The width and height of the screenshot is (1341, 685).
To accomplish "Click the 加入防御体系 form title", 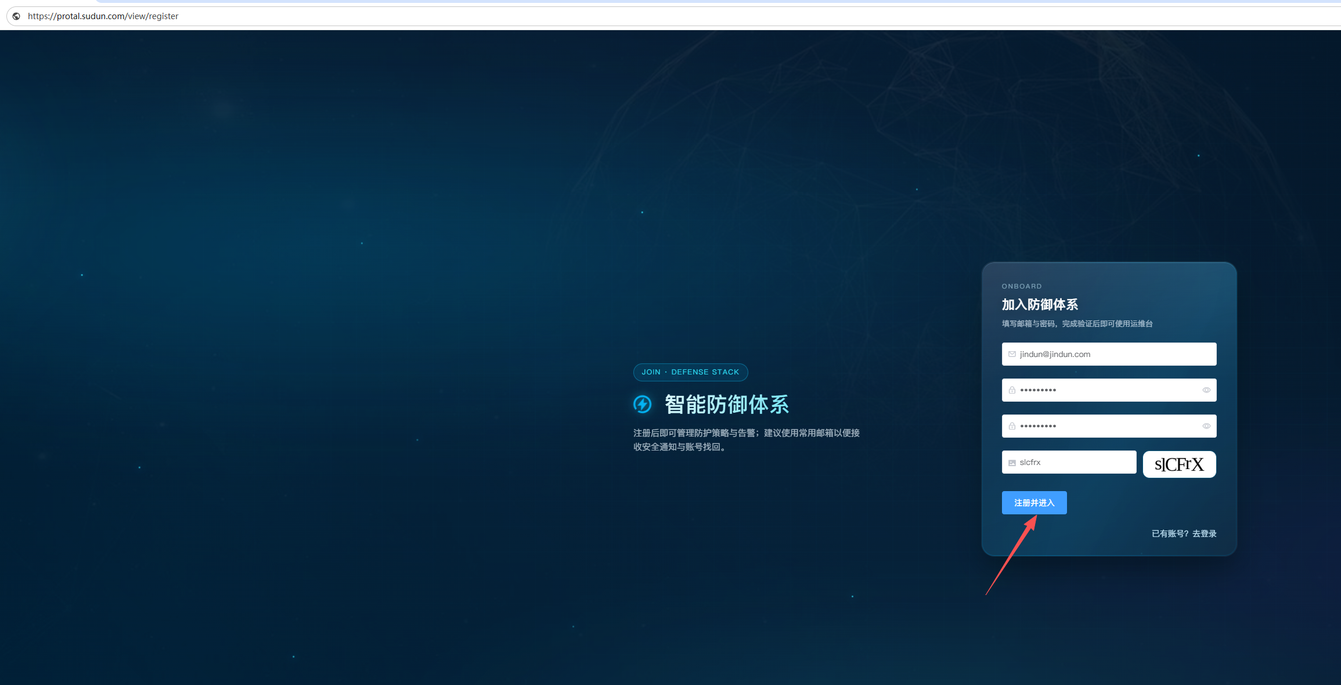I will click(x=1040, y=304).
